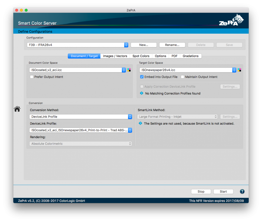Image resolution: width=262 pixels, height=222 pixels.
Task: Switch to the Document / Target tab
Action: point(84,56)
